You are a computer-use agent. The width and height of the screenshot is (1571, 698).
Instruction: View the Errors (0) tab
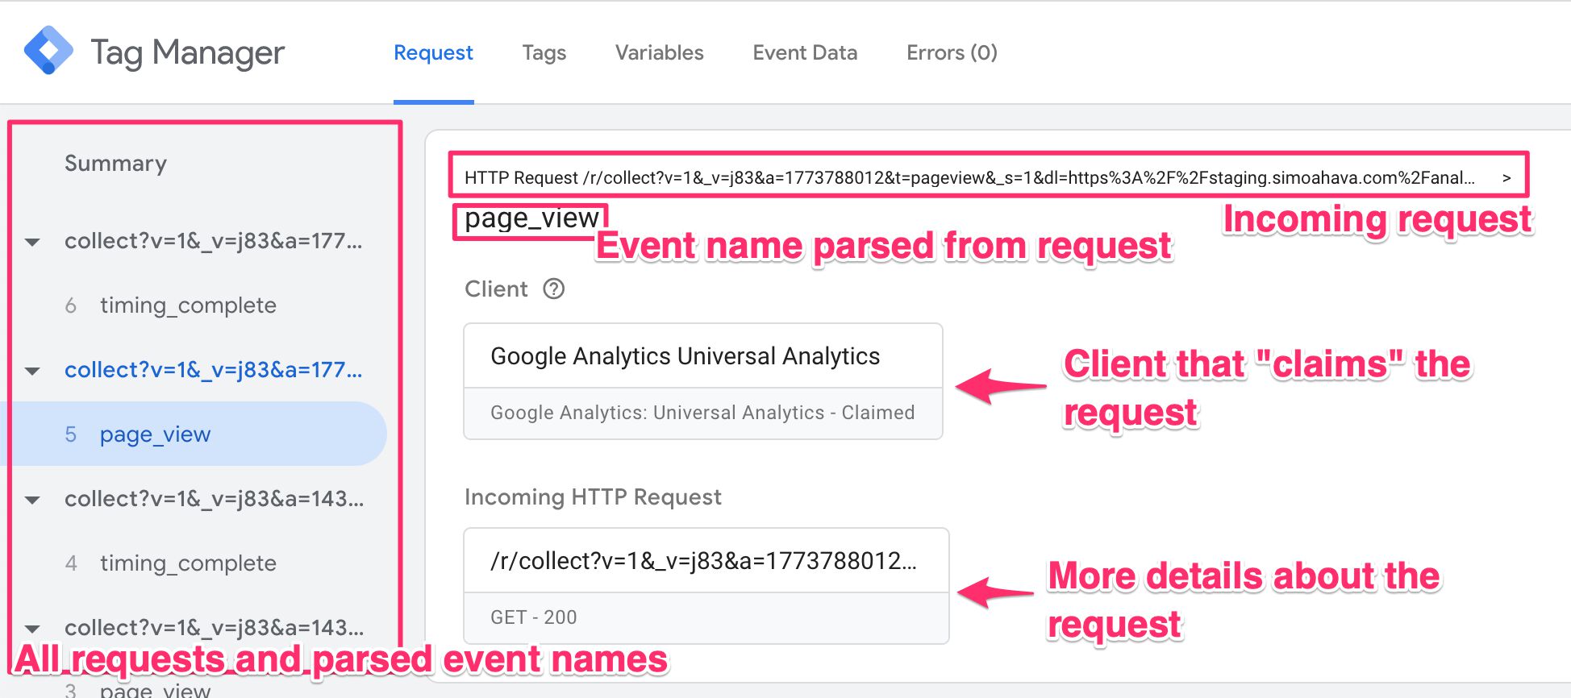(952, 53)
